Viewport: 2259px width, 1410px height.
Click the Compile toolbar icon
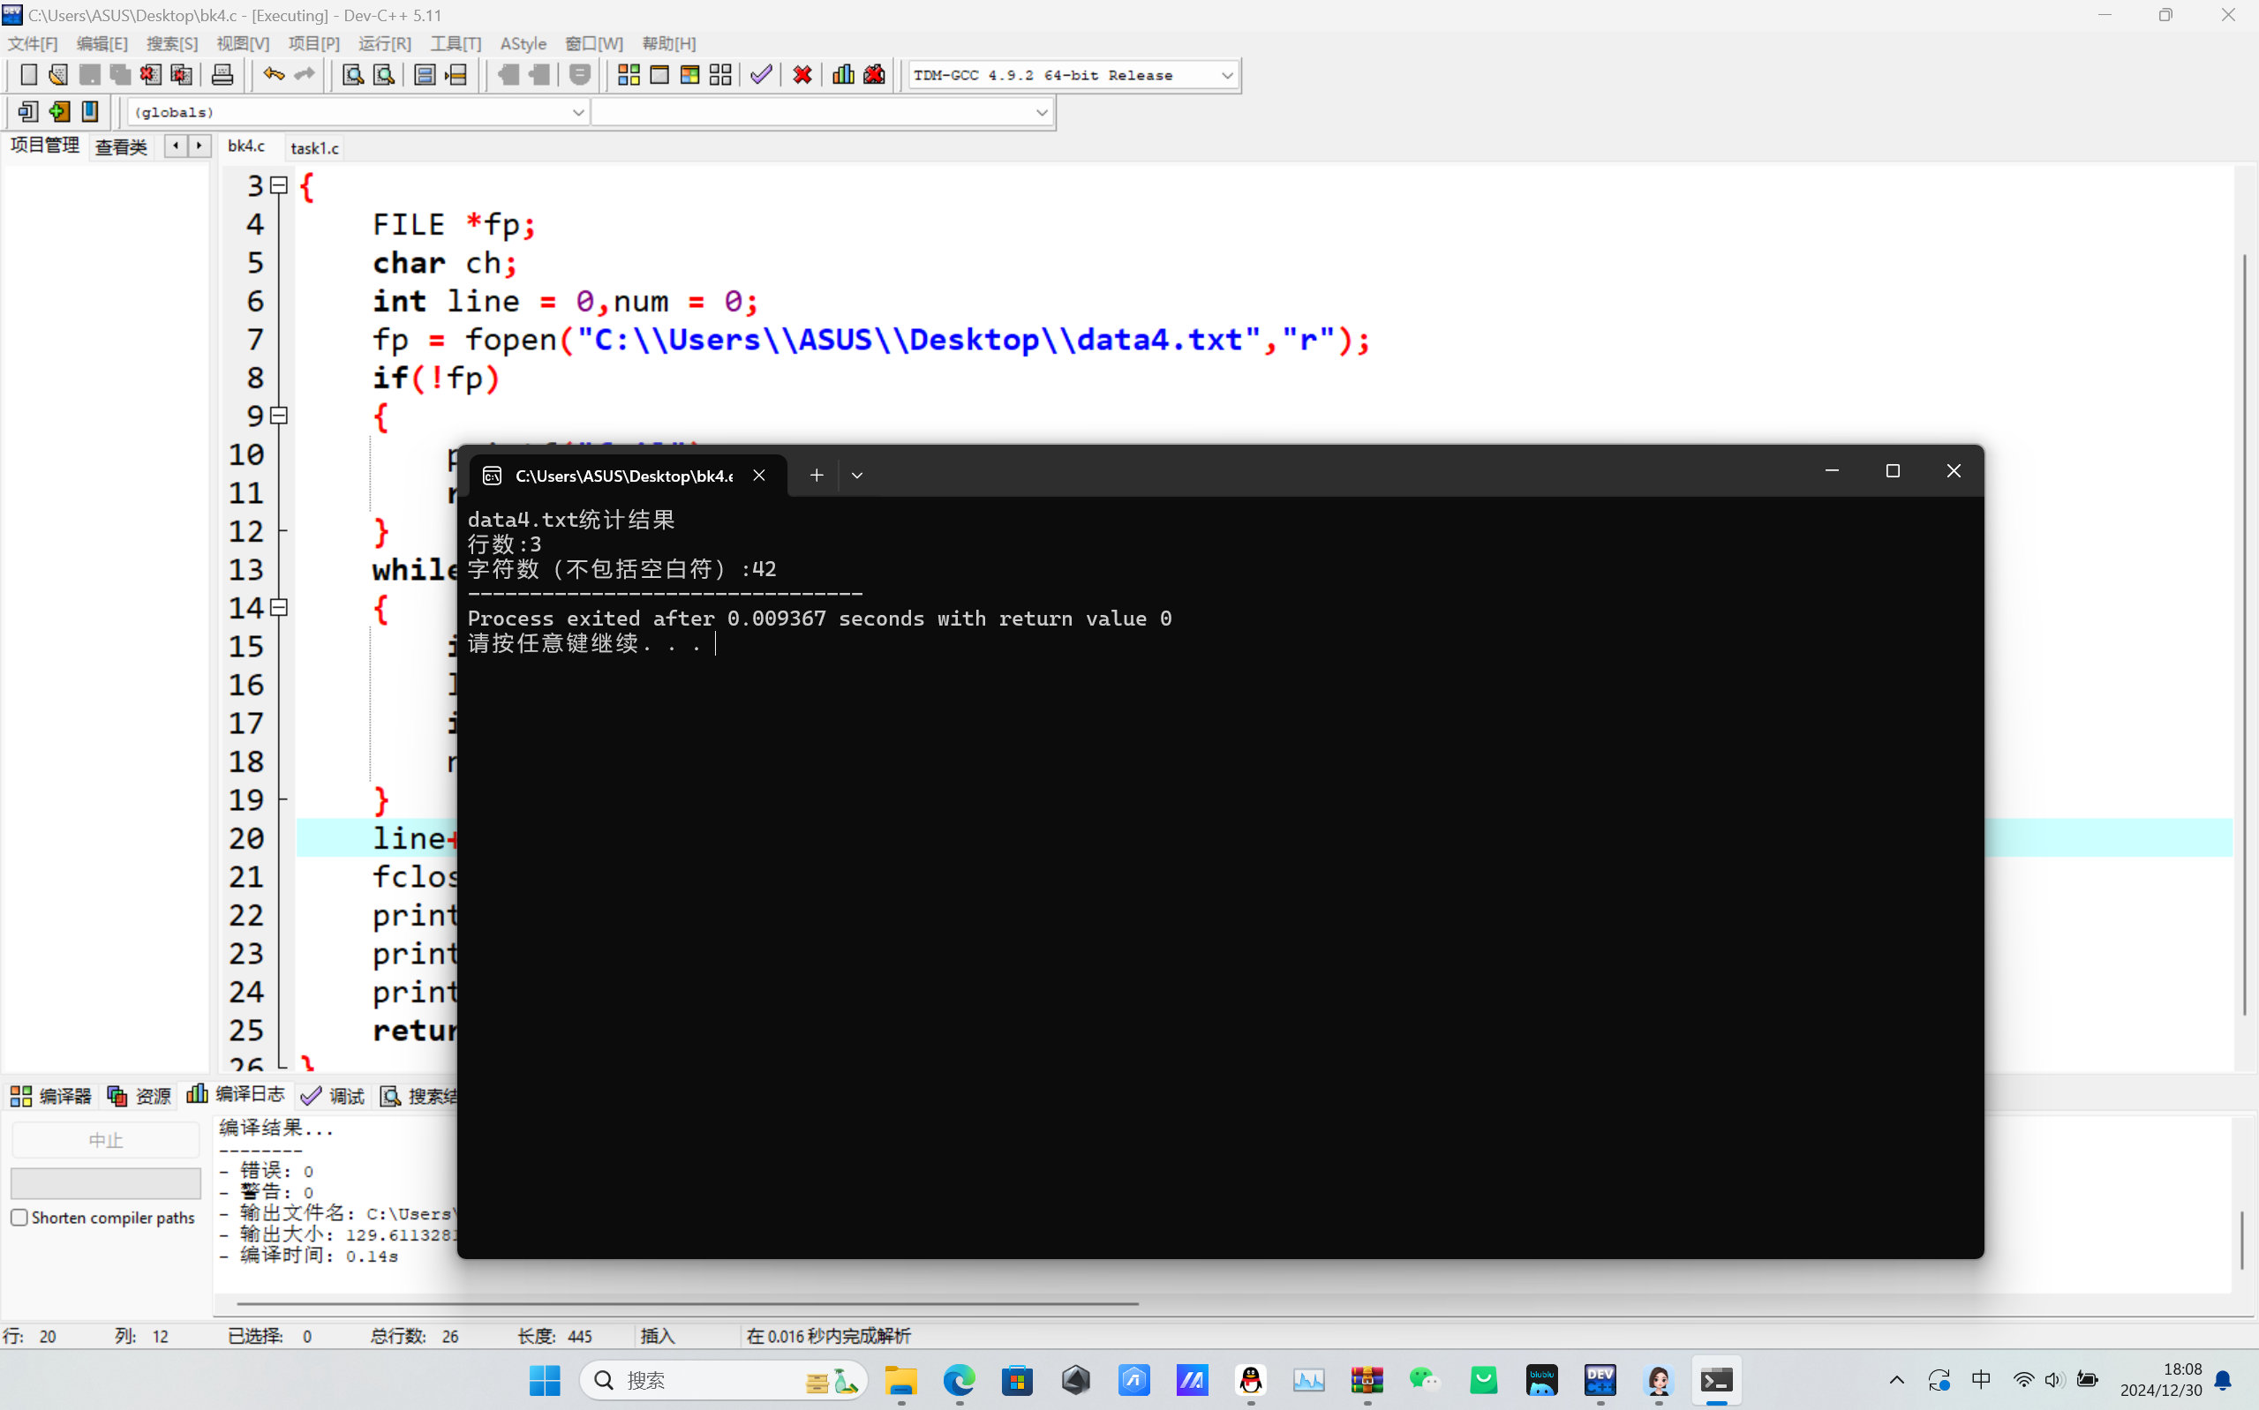(x=628, y=75)
